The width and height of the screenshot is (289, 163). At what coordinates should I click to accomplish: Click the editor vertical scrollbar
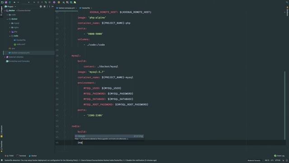click(x=284, y=105)
